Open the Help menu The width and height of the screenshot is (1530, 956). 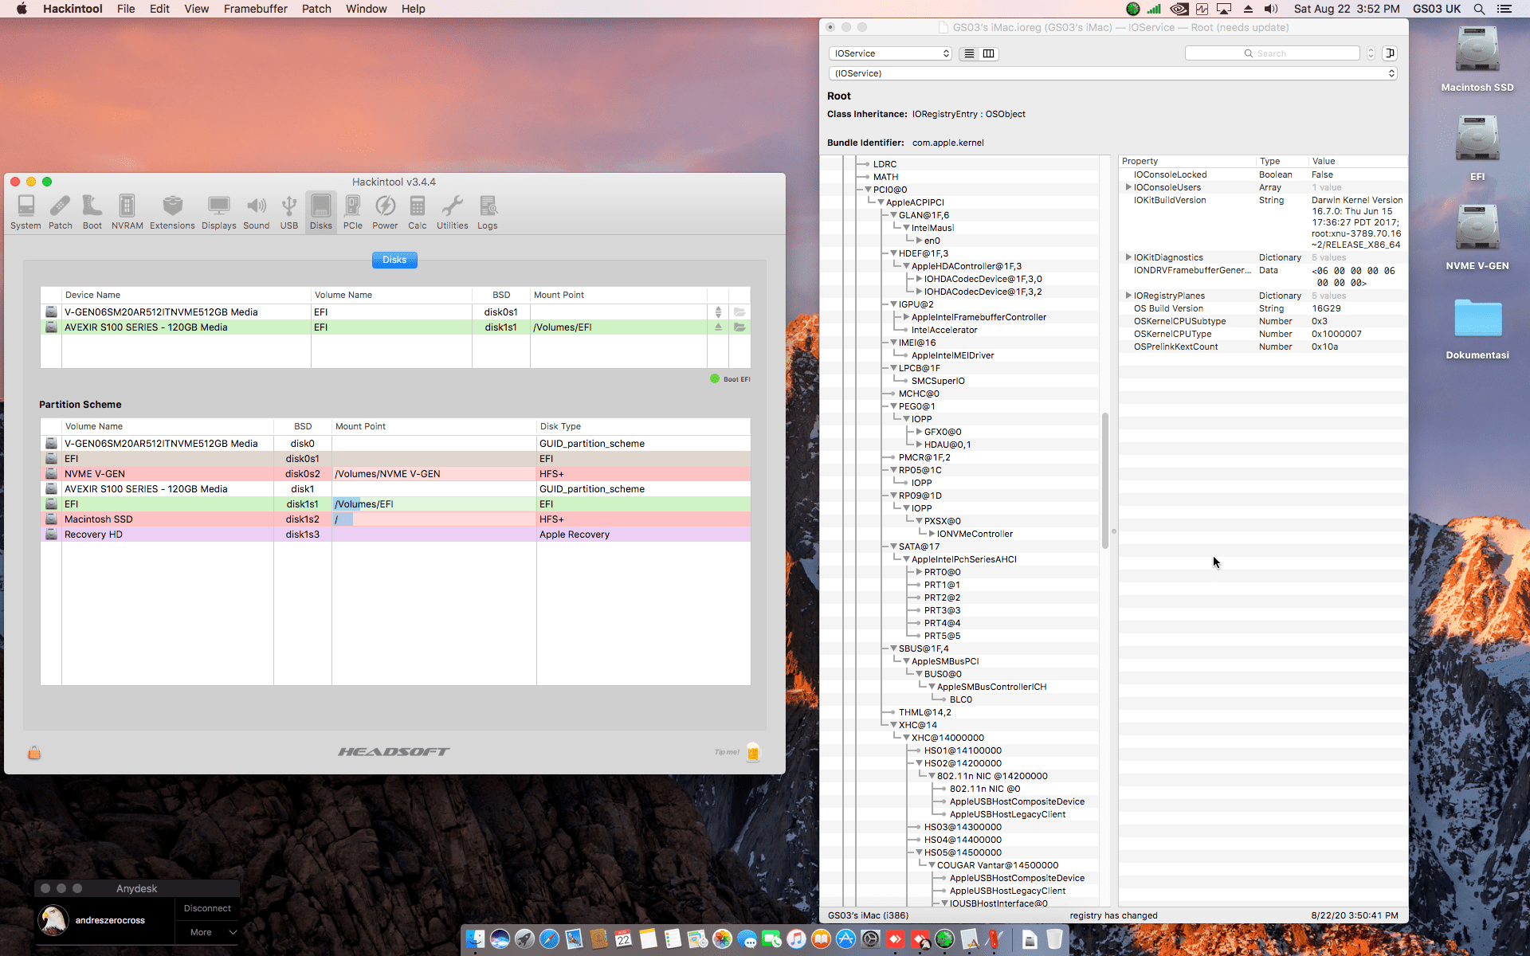413,9
